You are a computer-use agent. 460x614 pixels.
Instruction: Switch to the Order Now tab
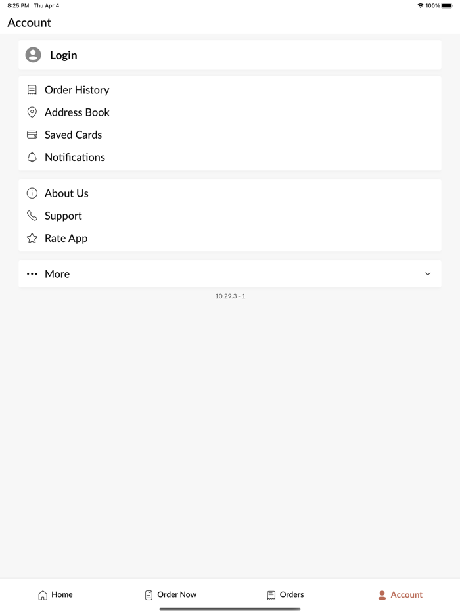pos(171,595)
